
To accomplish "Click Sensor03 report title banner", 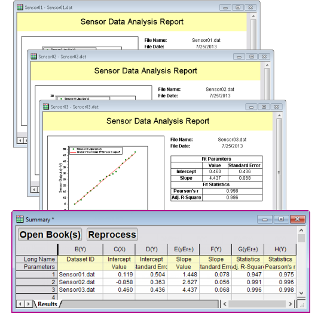I will 158,121.
